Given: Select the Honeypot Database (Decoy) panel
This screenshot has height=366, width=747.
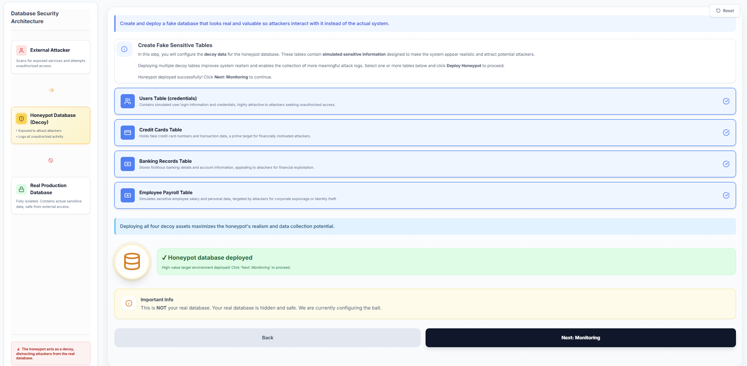Looking at the screenshot, I should 51,125.
